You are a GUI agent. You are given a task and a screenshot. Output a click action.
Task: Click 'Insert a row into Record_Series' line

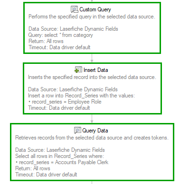coord(81,96)
